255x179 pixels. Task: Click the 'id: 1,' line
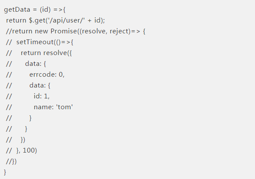[x=42, y=96]
